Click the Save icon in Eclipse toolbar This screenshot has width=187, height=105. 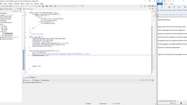coord(6,6)
